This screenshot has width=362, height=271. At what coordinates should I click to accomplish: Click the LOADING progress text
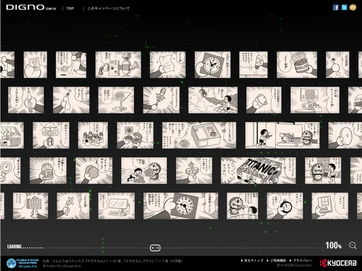tap(14, 246)
